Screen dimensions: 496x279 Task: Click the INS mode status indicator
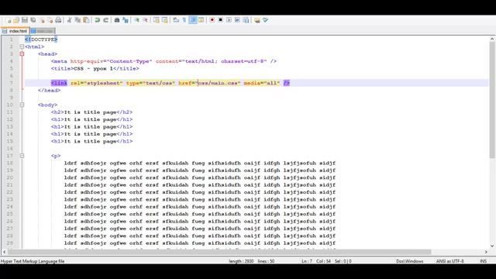483,261
